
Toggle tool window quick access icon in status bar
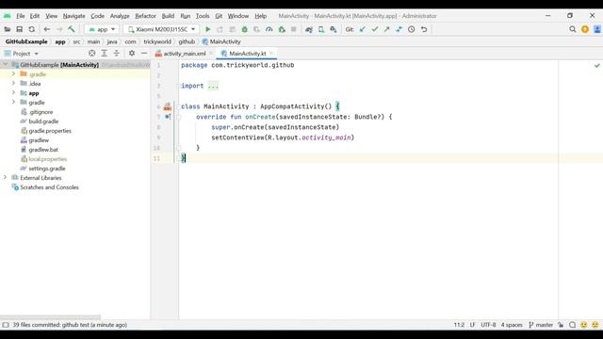[6, 325]
